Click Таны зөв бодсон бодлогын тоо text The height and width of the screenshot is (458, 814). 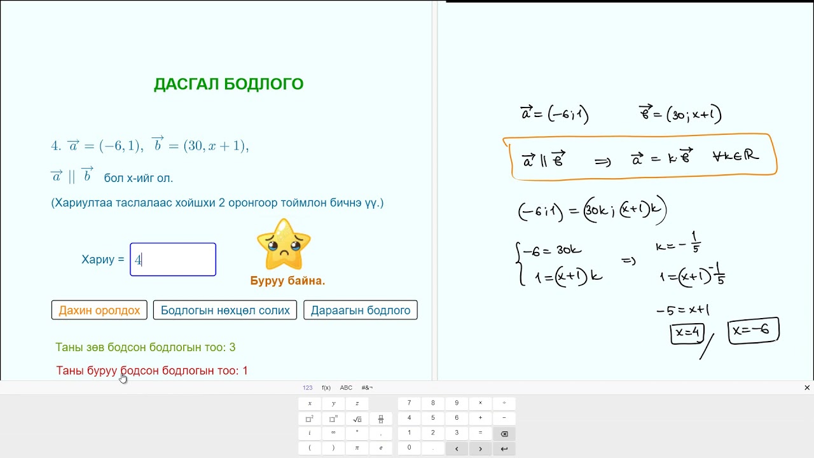[x=146, y=347]
